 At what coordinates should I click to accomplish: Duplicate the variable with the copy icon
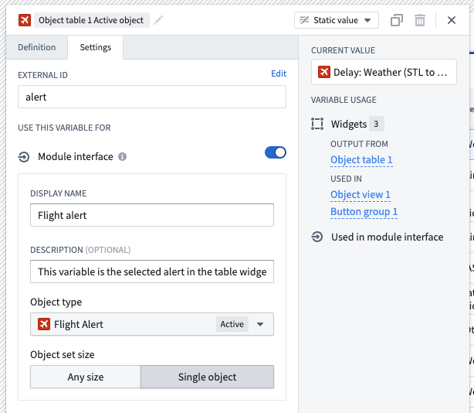click(397, 20)
